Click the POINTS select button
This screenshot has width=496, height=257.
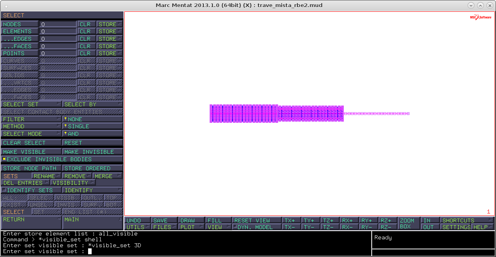[x=20, y=53]
